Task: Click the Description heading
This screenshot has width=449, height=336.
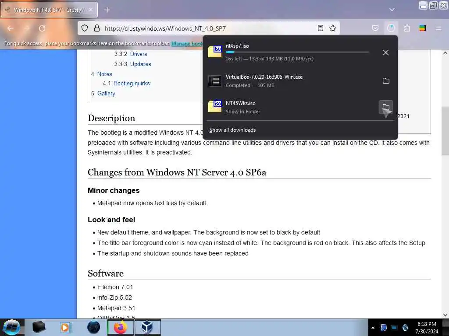Action: pyautogui.click(x=111, y=118)
